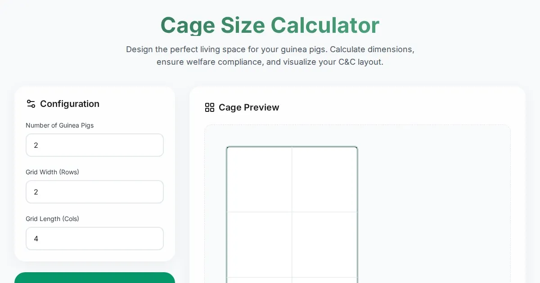The width and height of the screenshot is (540, 283).
Task: Click the Cage Size Calculator title
Action: click(x=270, y=25)
